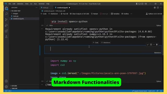Click Run All in notebook toolbar
Image resolution: width=167 pixels, height=94 pixels.
(x=64, y=14)
